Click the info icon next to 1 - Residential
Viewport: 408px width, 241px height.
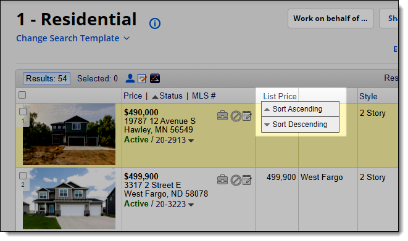[155, 23]
